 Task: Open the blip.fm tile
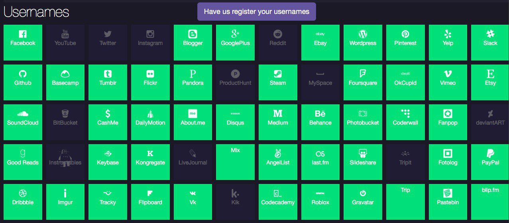tap(490, 202)
